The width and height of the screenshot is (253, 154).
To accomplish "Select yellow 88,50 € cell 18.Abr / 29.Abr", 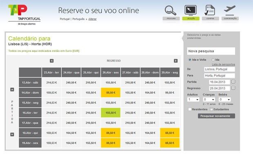I will tap(170, 133).
